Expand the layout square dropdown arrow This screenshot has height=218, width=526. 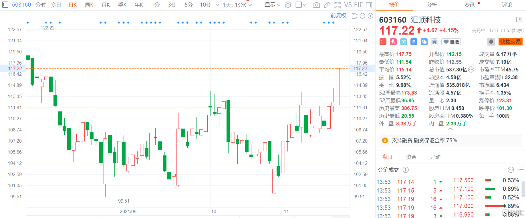click(x=304, y=5)
